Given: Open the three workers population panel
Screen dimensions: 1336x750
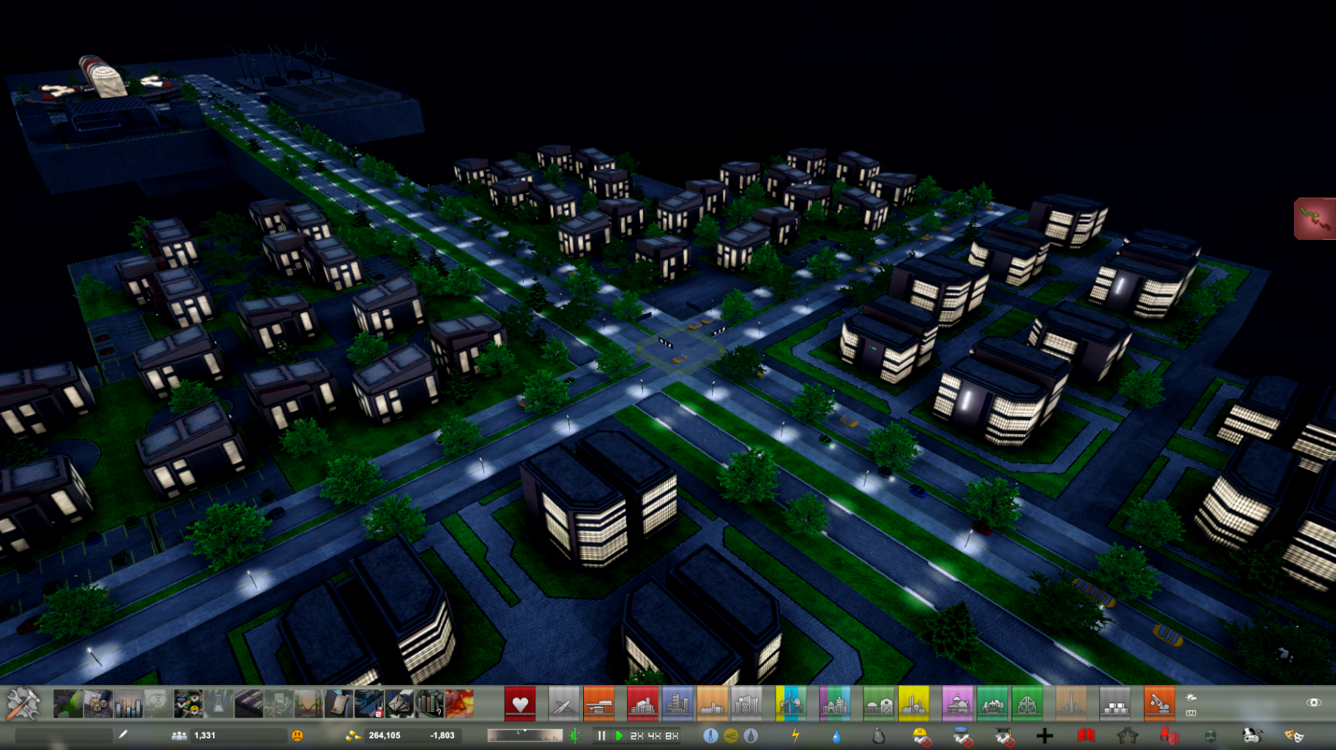Looking at the screenshot, I should click(x=188, y=704).
